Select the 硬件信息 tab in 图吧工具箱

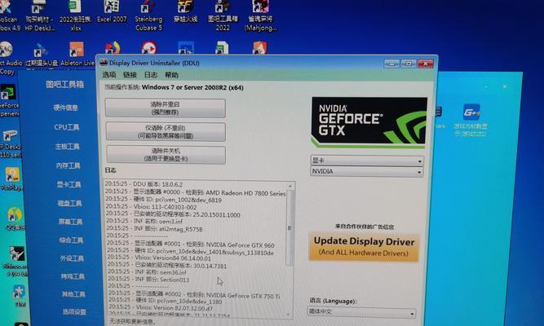point(65,108)
